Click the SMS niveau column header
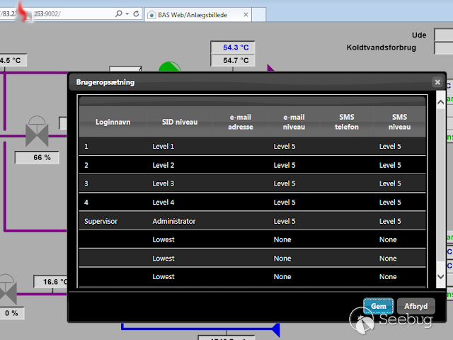The width and height of the screenshot is (453, 340). 399,122
